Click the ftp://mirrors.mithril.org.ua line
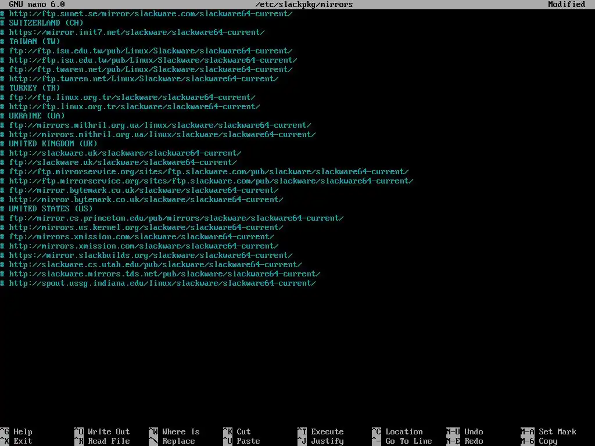Viewport: 595px width, 446px height. pyautogui.click(x=156, y=125)
